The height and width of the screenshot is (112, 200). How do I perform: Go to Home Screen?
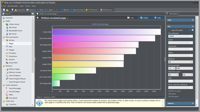click(x=77, y=10)
